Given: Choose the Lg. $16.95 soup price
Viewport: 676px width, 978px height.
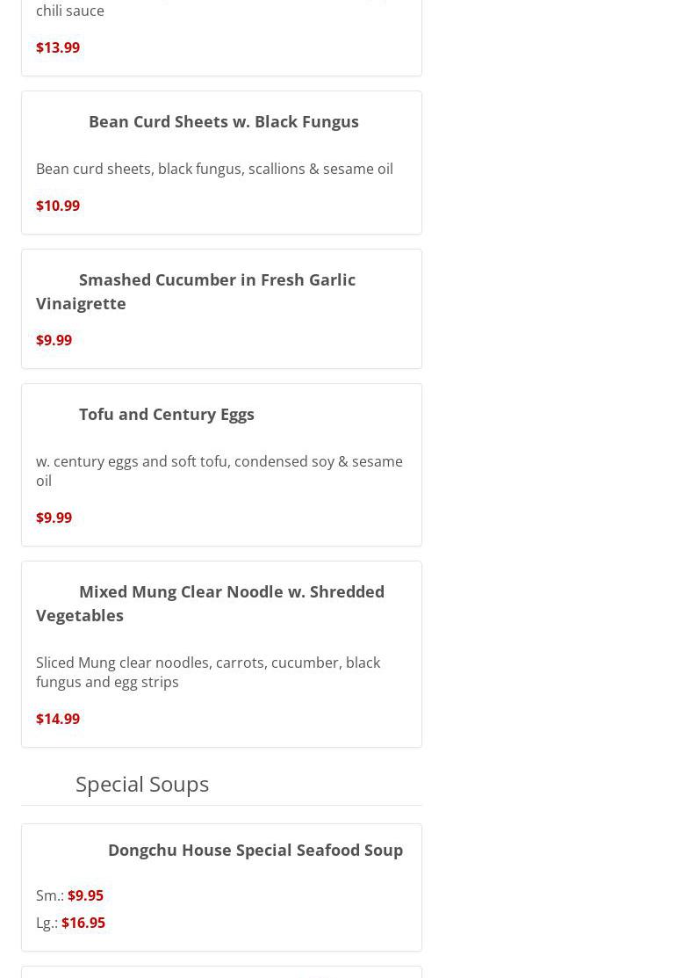Looking at the screenshot, I should coord(83,923).
